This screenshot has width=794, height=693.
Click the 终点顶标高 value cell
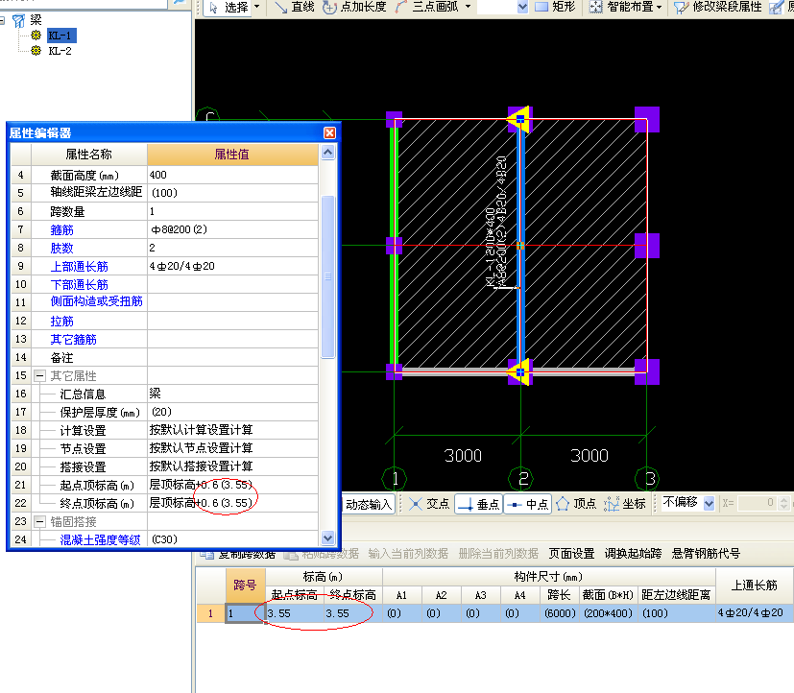click(232, 503)
